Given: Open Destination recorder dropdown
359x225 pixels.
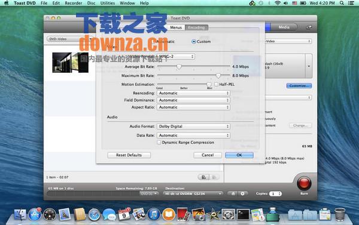Looking at the screenshot, I should [193, 194].
